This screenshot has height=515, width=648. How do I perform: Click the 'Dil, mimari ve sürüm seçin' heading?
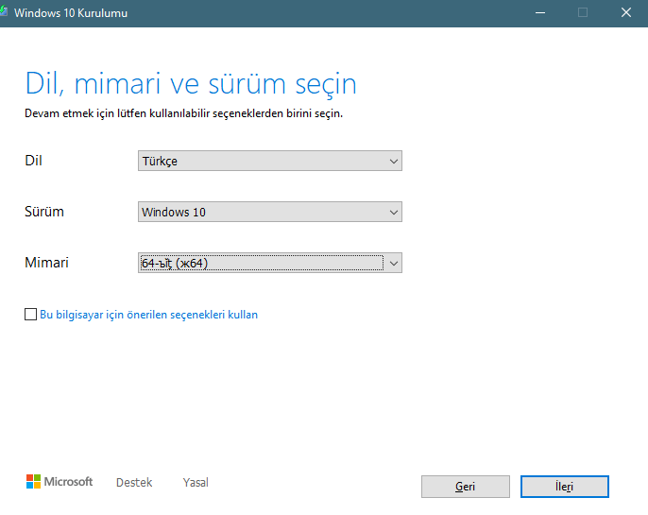click(x=191, y=84)
